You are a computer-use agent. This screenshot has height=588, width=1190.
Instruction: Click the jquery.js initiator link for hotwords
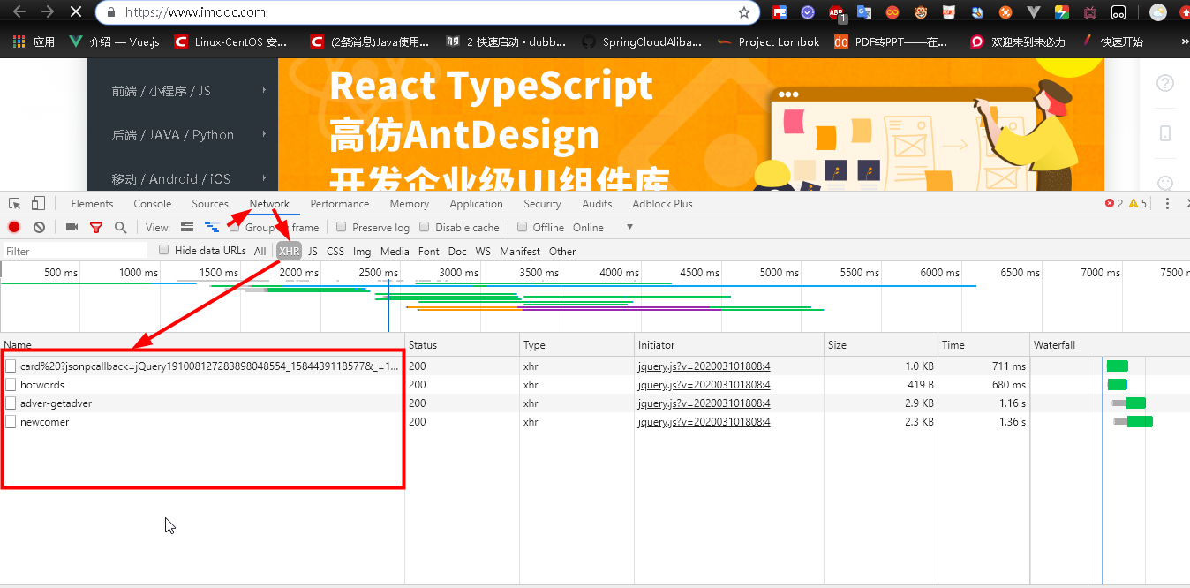[703, 384]
